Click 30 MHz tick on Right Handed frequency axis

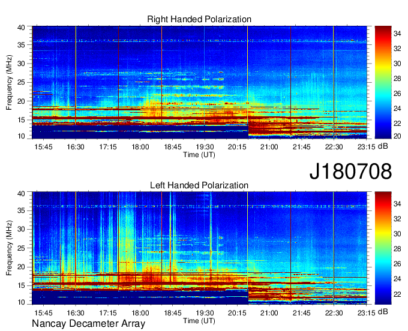(x=21, y=64)
